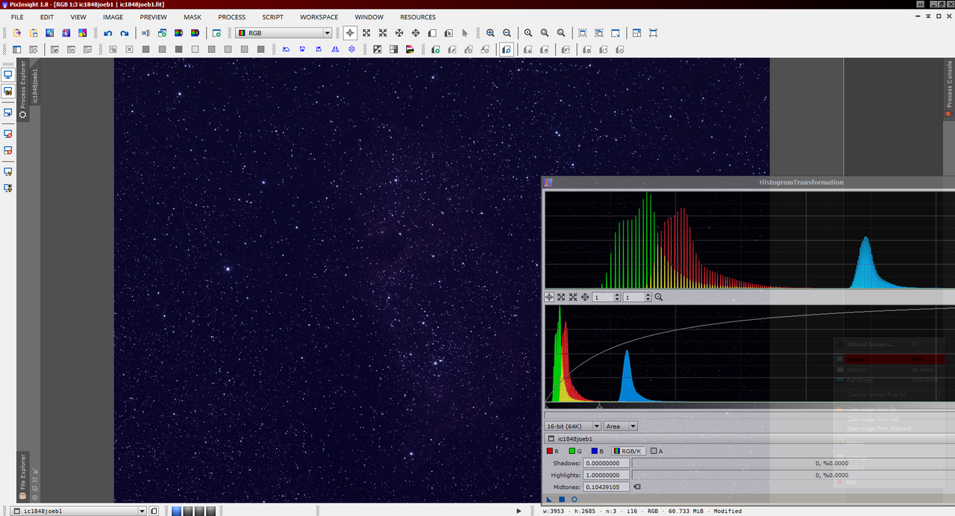This screenshot has height=516, width=955.
Task: Click the play arrow in status bar
Action: [x=519, y=511]
